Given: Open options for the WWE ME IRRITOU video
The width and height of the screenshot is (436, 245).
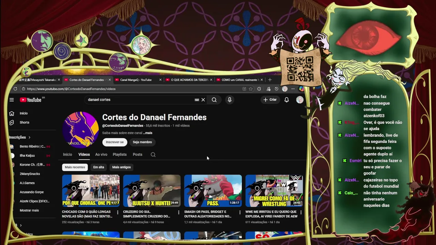Looking at the screenshot, I should click(301, 212).
